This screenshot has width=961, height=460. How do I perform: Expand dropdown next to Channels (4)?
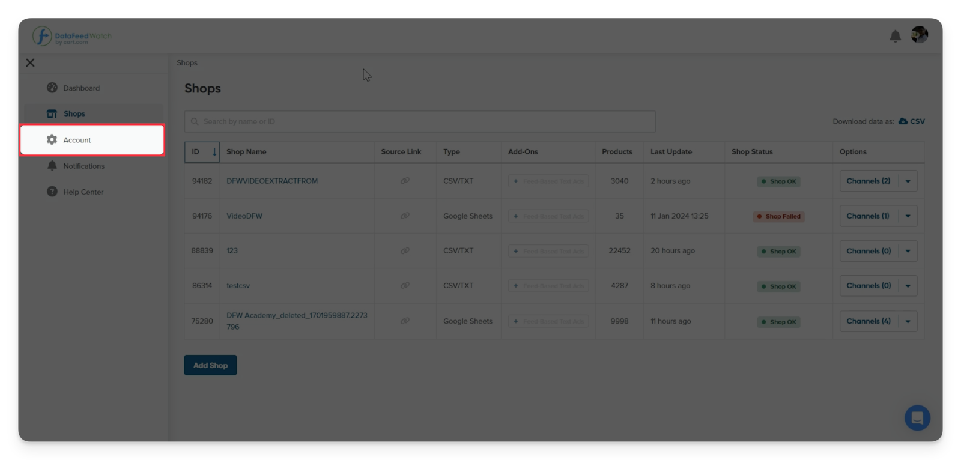pyautogui.click(x=908, y=322)
